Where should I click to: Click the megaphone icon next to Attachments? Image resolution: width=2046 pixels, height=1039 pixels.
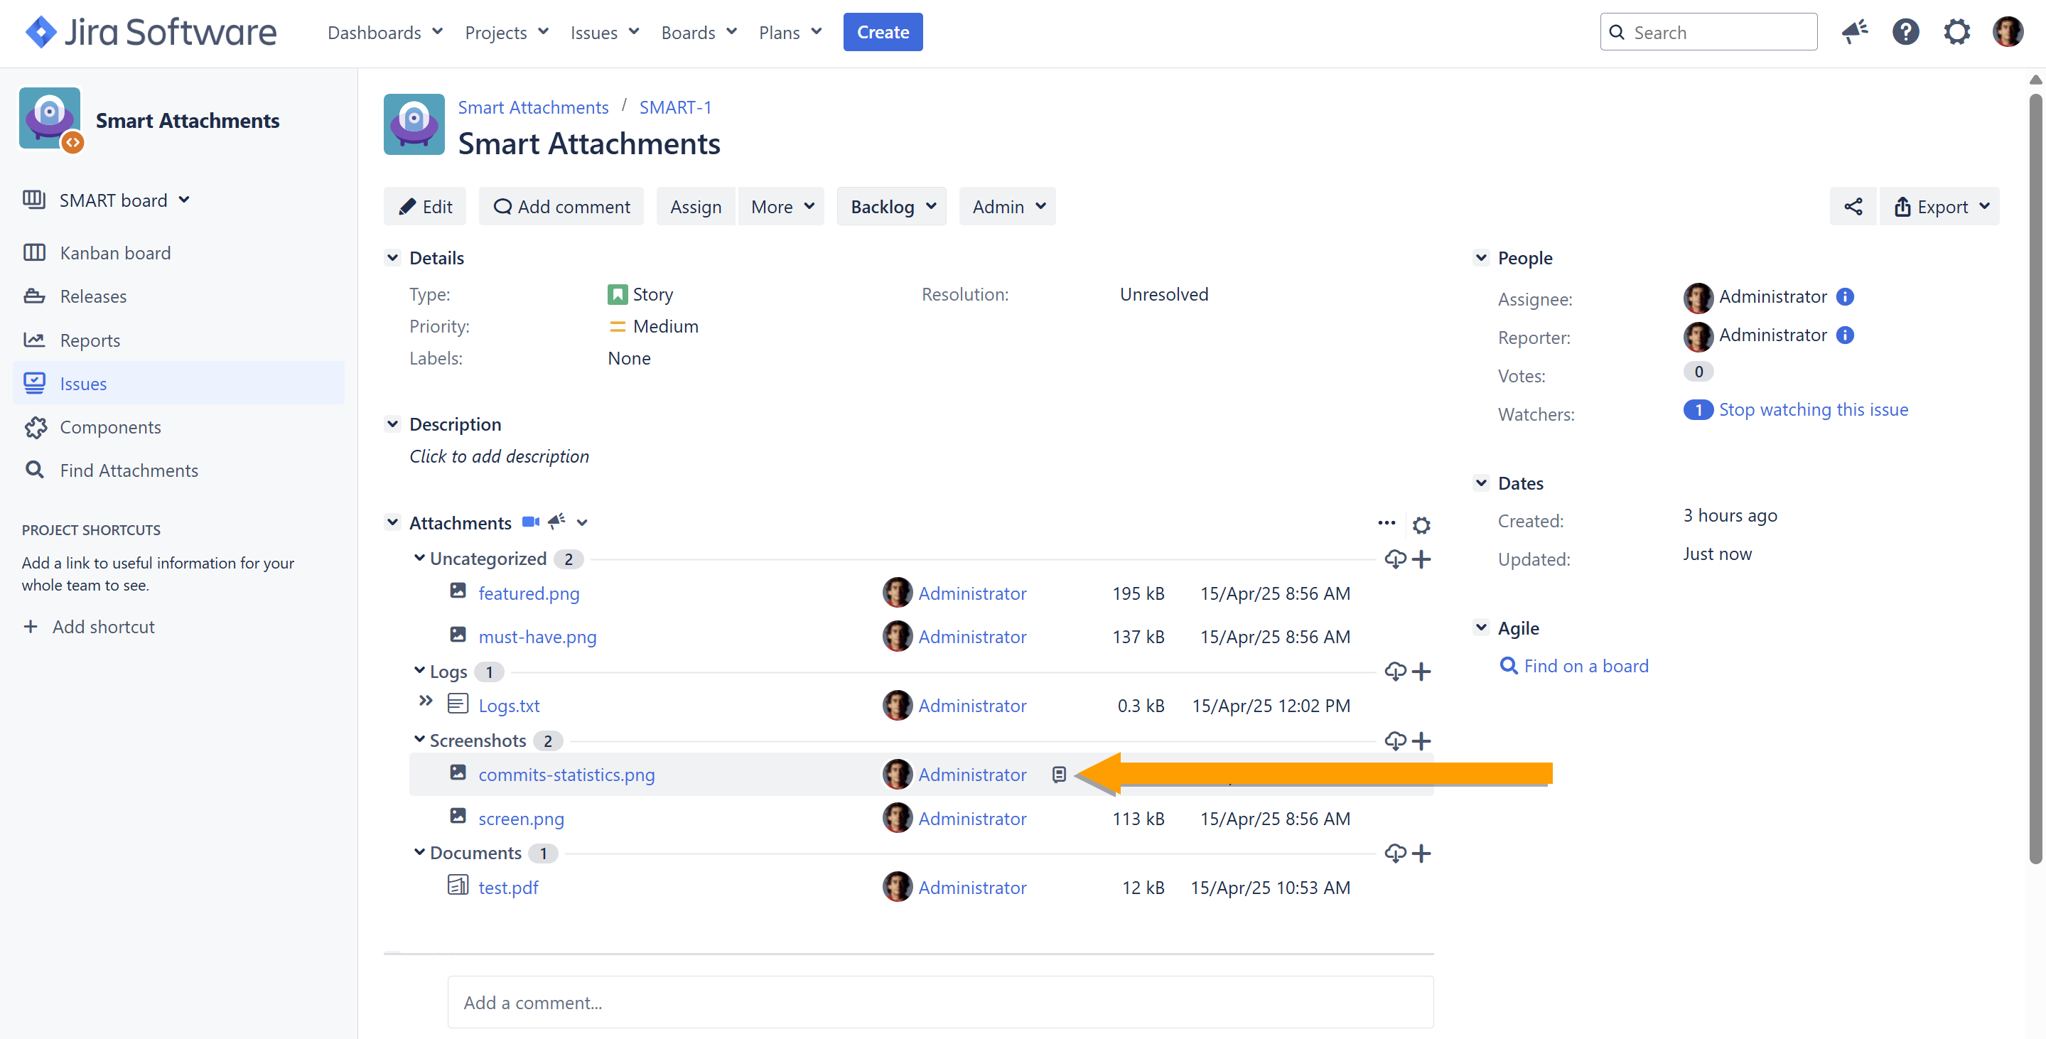[556, 521]
